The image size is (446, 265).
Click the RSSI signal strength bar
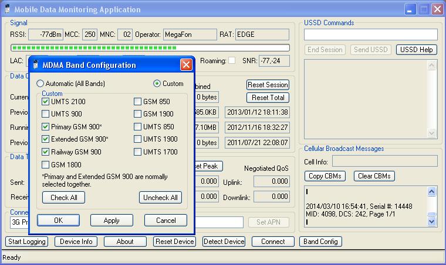tap(150, 47)
